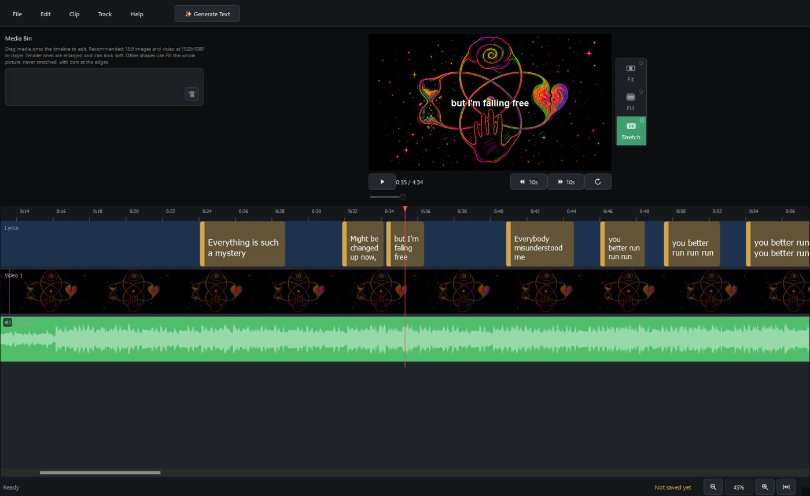Select the "but I'm falling free" lyric clip
810x496 pixels.
coord(405,244)
